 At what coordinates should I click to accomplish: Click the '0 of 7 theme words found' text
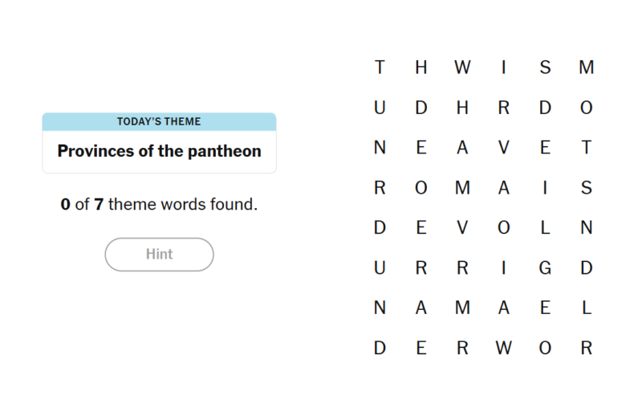pos(159,204)
